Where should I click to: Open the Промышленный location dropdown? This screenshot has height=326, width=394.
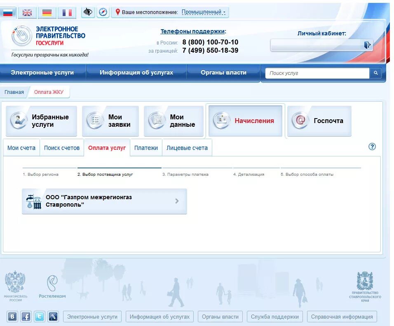click(x=204, y=12)
